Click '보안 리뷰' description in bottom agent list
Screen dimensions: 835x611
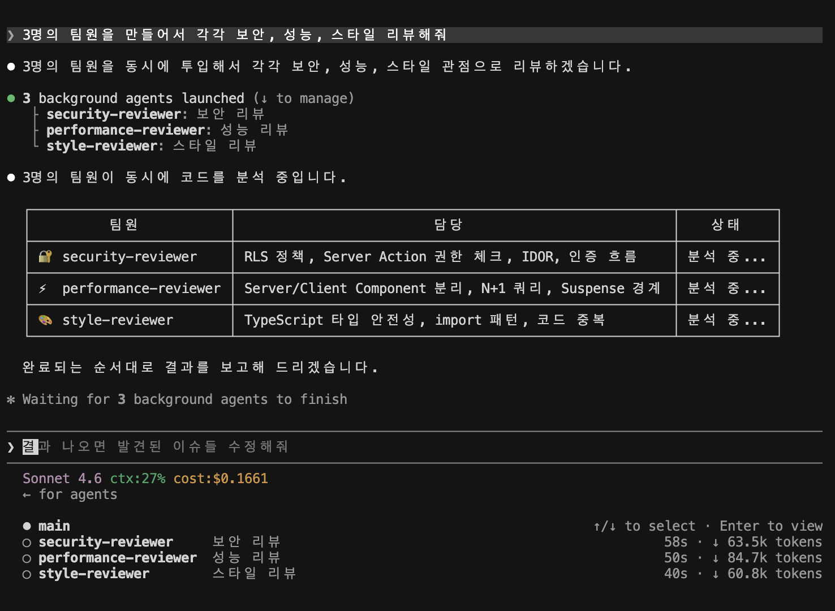[x=247, y=542]
